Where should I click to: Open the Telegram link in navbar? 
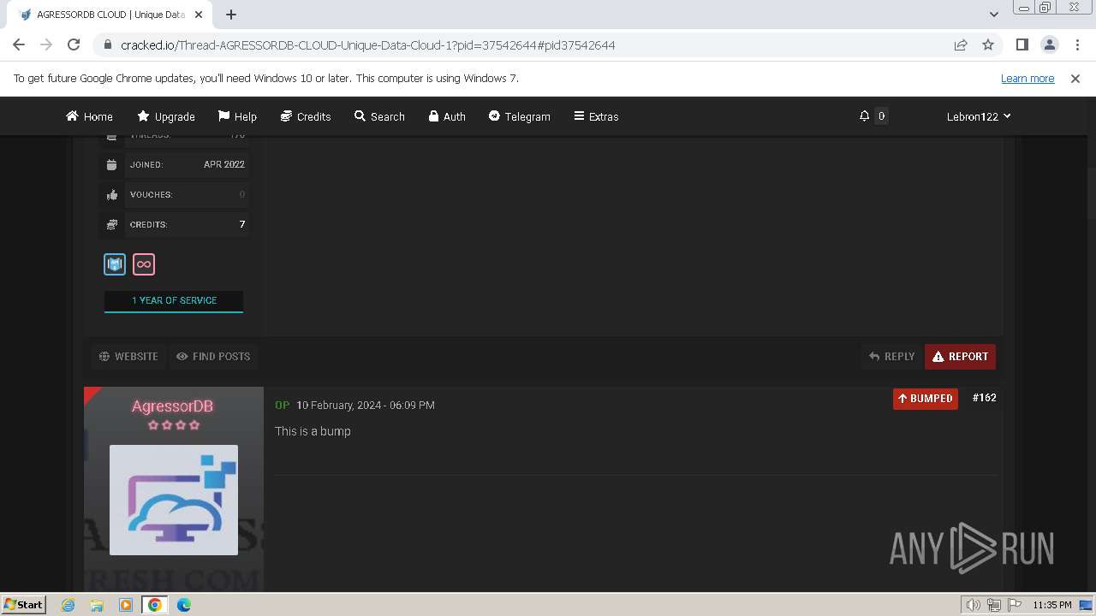tap(519, 116)
